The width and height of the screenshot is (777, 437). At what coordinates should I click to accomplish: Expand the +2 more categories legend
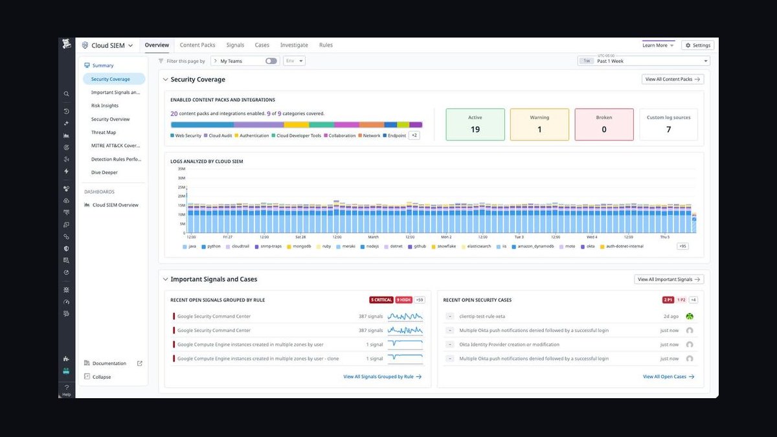click(414, 135)
